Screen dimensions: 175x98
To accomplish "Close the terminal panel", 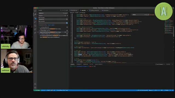I will pos(173,64).
